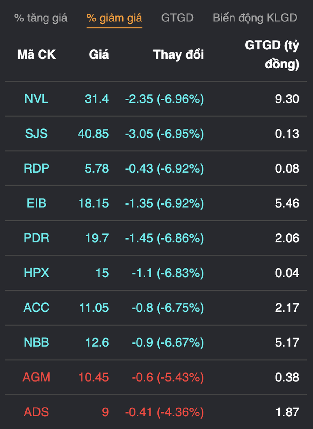The image size is (313, 429).
Task: Click the EIB price 18.15
Action: coord(94,203)
